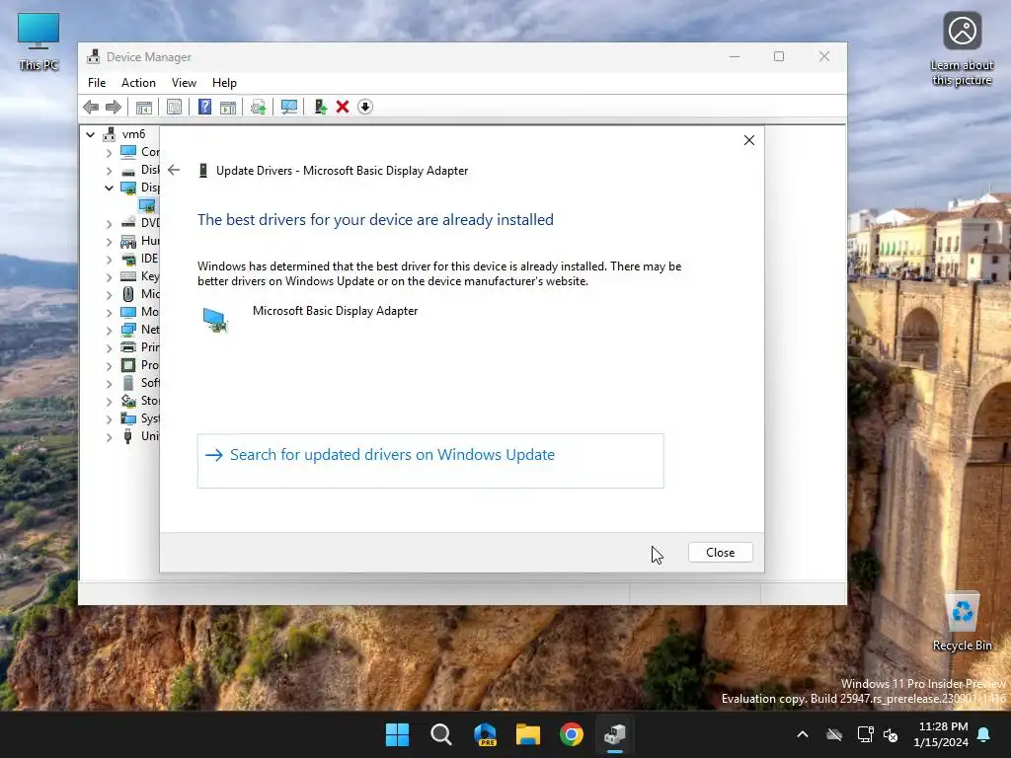This screenshot has height=758, width=1011.
Task: Click Update device driver toolbar icon
Action: point(320,107)
